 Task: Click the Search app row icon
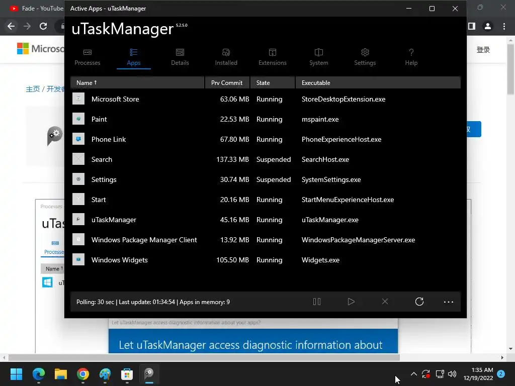(x=78, y=159)
